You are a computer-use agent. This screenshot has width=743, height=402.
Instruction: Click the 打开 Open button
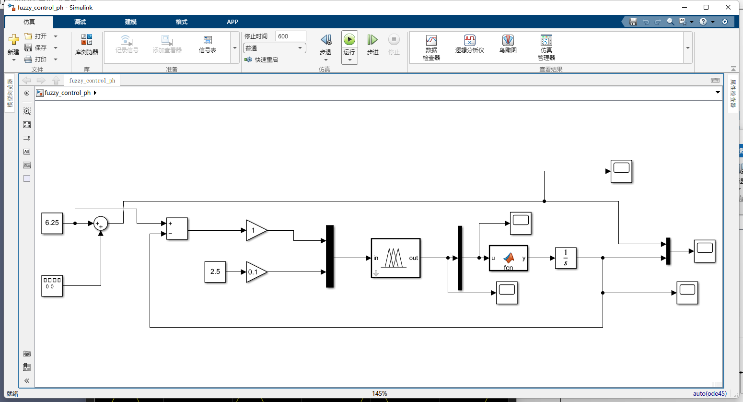pos(36,36)
